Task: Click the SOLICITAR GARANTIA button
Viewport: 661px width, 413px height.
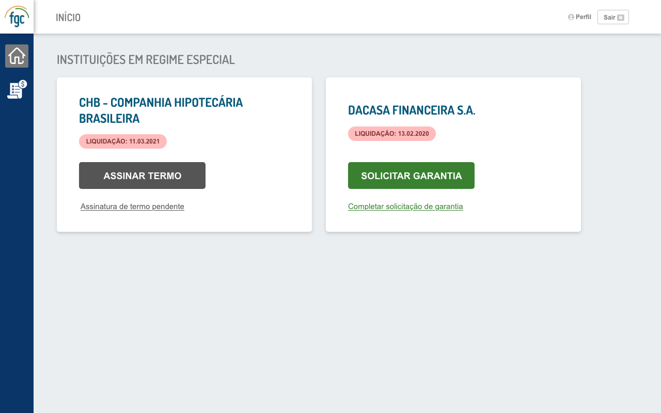Action: pyautogui.click(x=411, y=176)
